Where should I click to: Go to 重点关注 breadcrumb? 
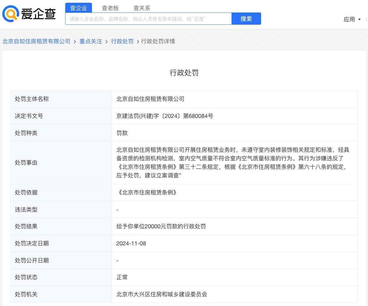[91, 41]
